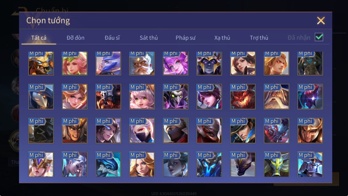This screenshot has width=348, height=196.
Task: Select the hero in the dark captain hat
Action: (x=243, y=131)
